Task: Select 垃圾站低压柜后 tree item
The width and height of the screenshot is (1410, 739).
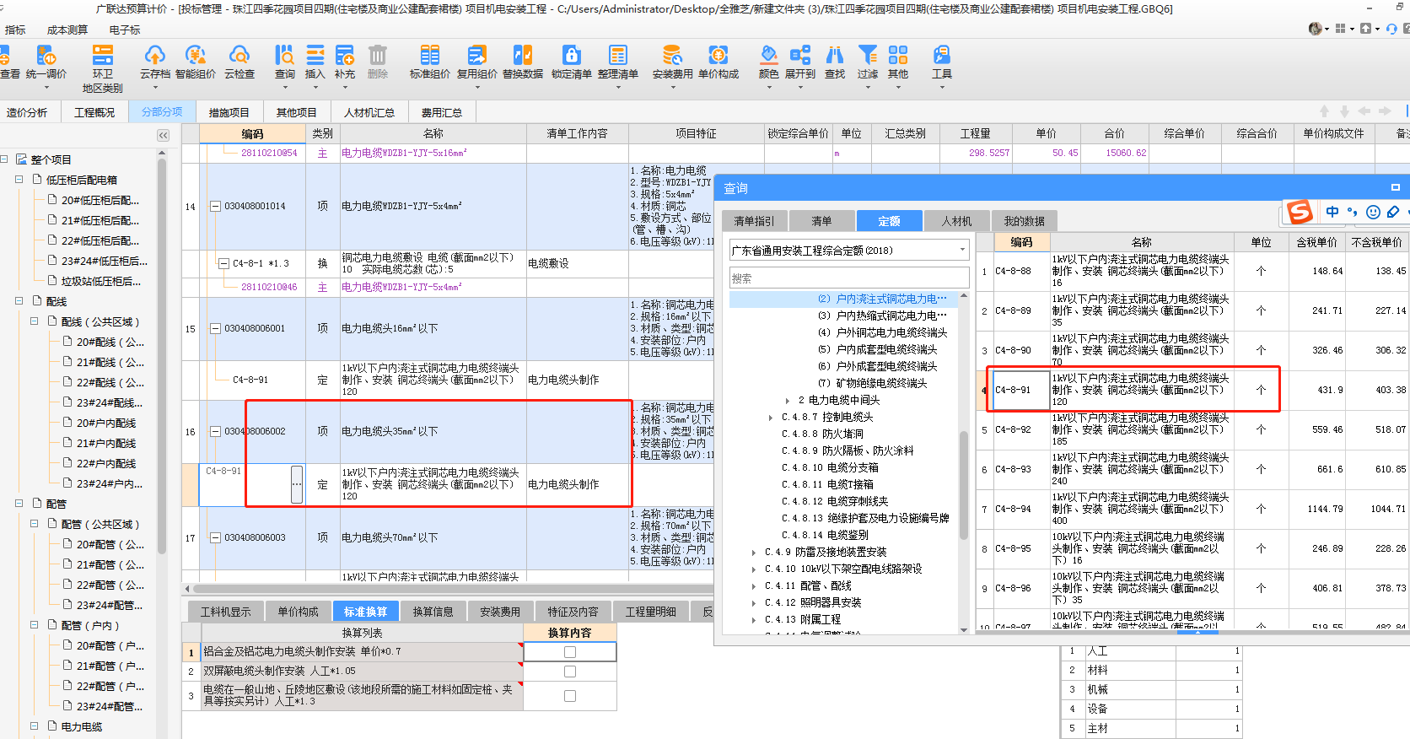Action: [x=101, y=281]
